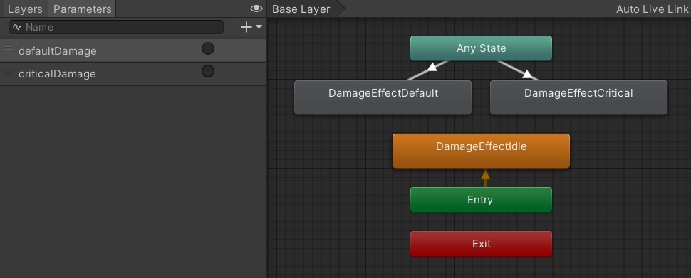Switch to the Parameters tab
The height and width of the screenshot is (278, 691).
tap(83, 9)
